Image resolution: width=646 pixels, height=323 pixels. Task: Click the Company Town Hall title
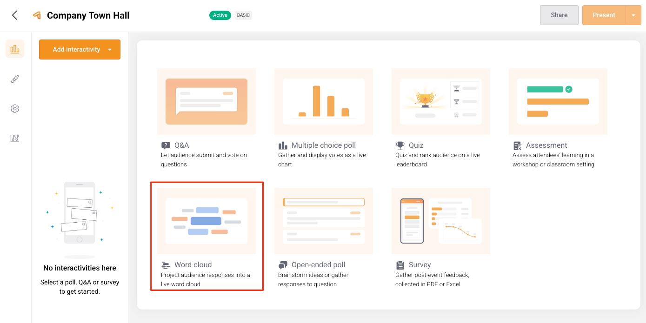coord(88,15)
